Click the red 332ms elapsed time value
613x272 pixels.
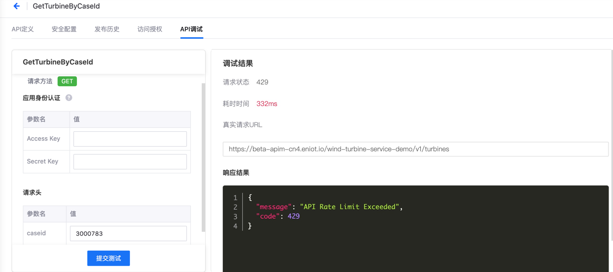(267, 104)
